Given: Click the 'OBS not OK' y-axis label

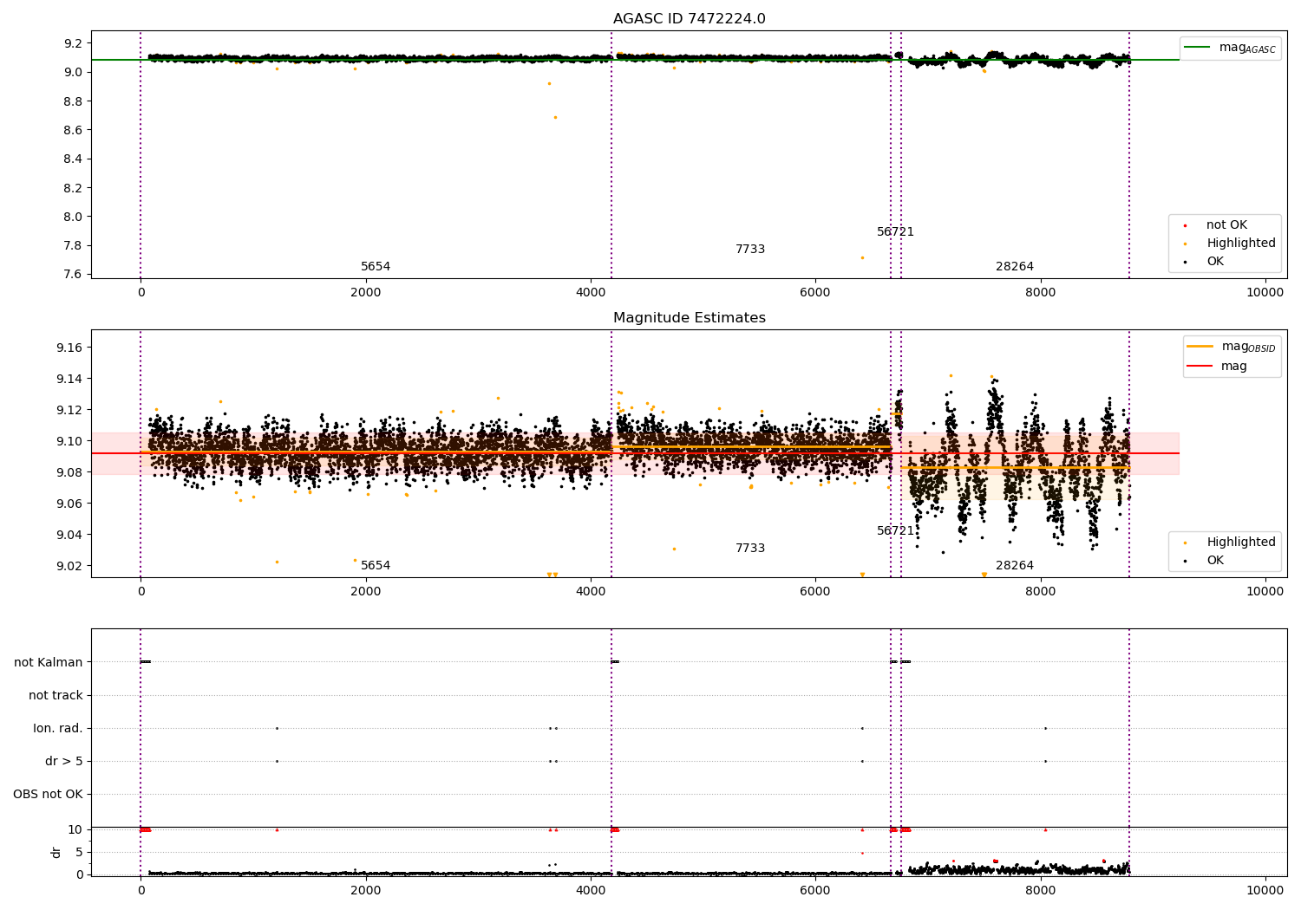Looking at the screenshot, I should click(48, 794).
